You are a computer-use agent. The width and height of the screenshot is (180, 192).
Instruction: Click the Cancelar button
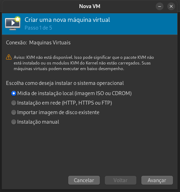[x=84, y=180]
